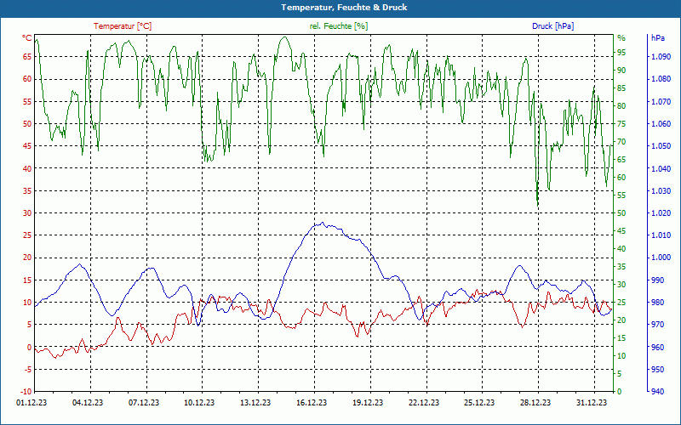Click the pressure axis value 950

pos(657,369)
